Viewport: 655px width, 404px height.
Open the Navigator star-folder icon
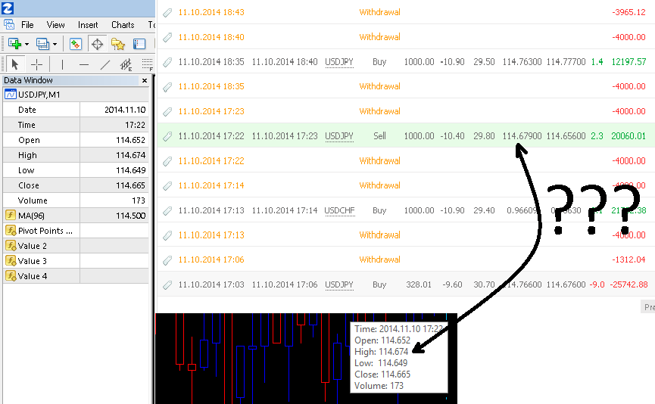click(118, 44)
